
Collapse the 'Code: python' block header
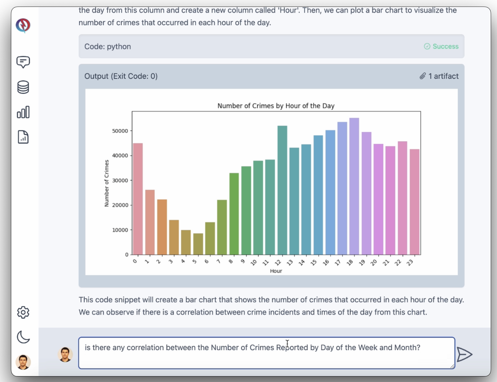click(271, 46)
